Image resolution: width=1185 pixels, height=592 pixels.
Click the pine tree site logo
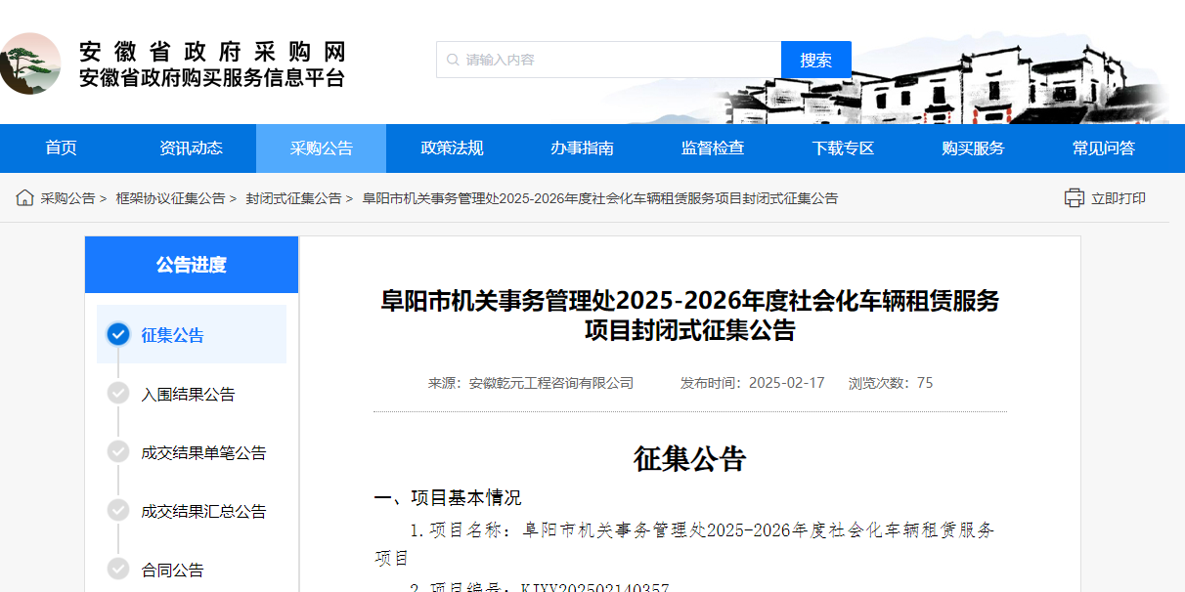coord(31,63)
